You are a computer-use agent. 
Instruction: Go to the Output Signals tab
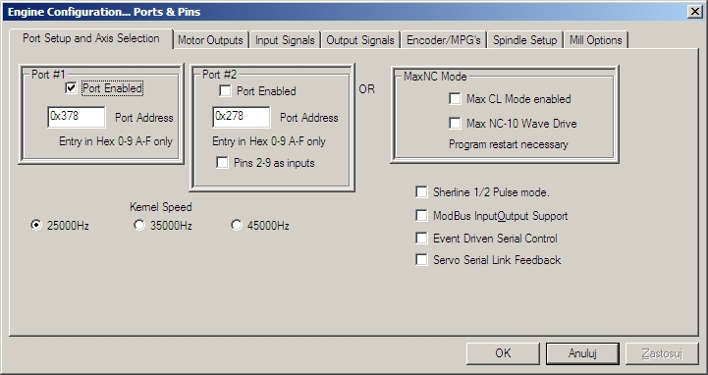click(x=359, y=40)
